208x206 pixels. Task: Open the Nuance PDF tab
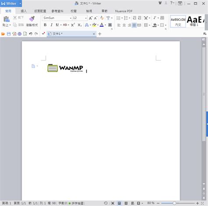tap(124, 11)
